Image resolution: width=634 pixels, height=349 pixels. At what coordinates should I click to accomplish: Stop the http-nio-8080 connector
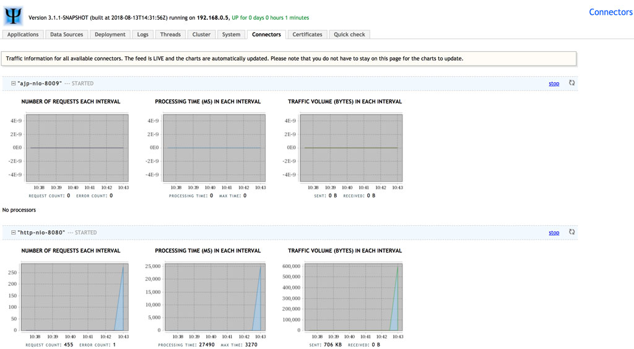pos(554,233)
